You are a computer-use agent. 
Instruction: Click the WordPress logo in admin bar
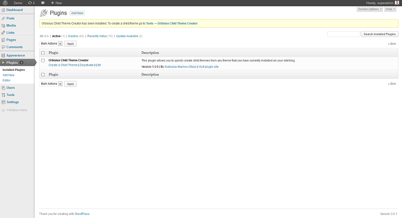tap(4, 3)
